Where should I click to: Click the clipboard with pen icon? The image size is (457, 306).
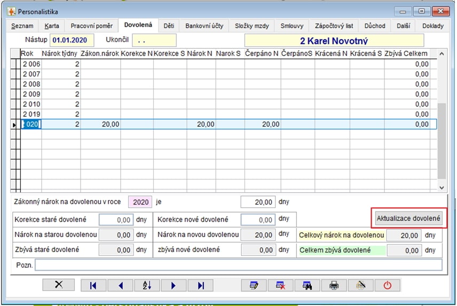pyautogui.click(x=360, y=285)
